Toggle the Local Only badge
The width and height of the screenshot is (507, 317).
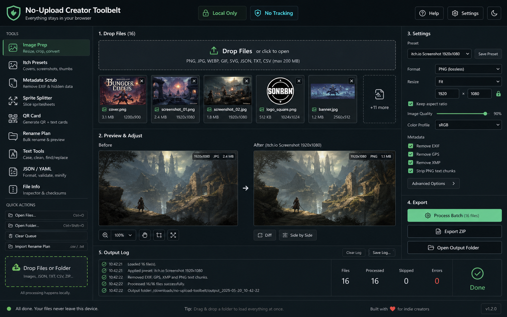[x=222, y=13]
